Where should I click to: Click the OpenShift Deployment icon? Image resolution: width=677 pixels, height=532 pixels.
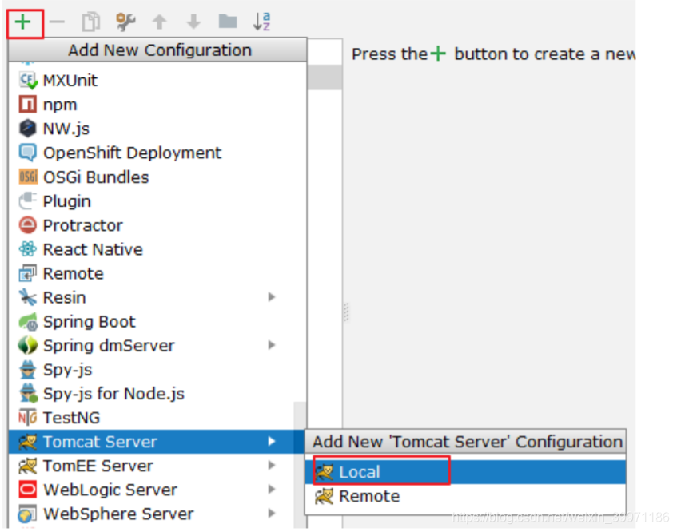(28, 153)
